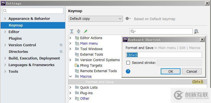This screenshot has height=103, width=211.
Task: Click the PS icon in Settings title bar
Action: (x=3, y=3)
